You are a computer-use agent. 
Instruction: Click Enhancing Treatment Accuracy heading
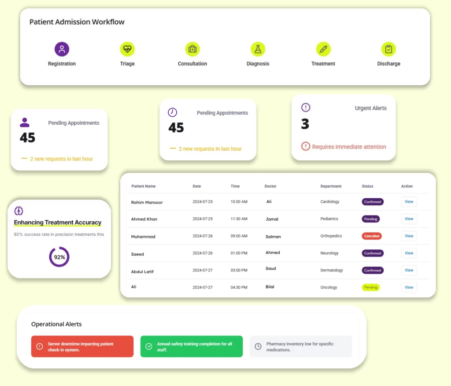58,222
